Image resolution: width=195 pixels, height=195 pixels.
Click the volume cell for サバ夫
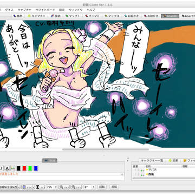pyautogui.click(x=136, y=170)
